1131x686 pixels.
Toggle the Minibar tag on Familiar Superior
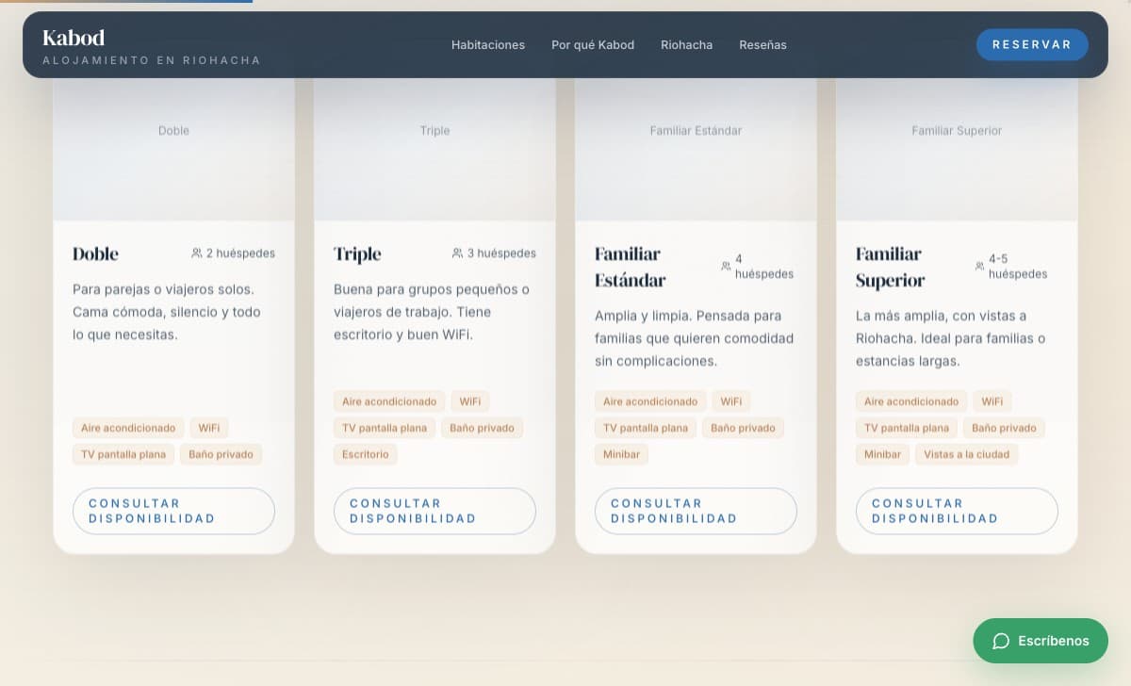tap(882, 454)
